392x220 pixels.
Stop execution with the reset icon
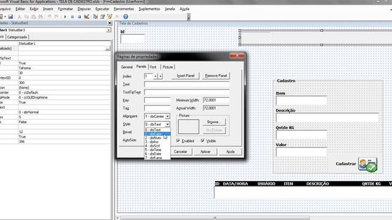tap(79, 16)
